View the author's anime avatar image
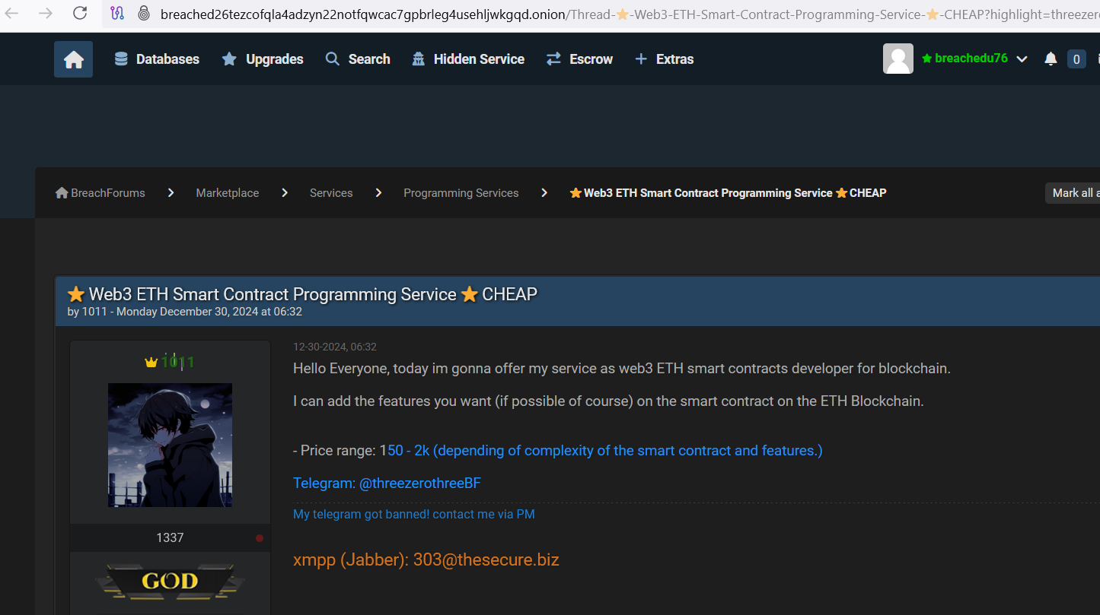Screen dimensions: 1100x615 (x=170, y=445)
